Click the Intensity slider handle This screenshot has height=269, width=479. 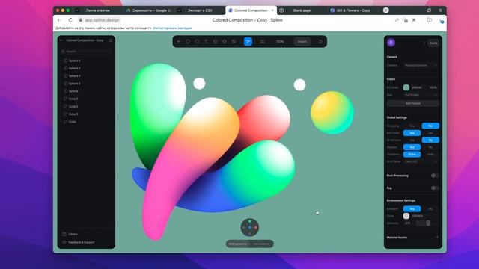428,223
